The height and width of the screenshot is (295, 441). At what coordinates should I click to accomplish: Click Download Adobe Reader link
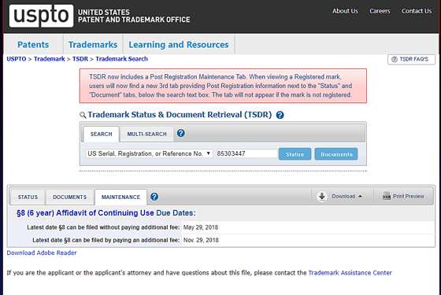(x=42, y=253)
